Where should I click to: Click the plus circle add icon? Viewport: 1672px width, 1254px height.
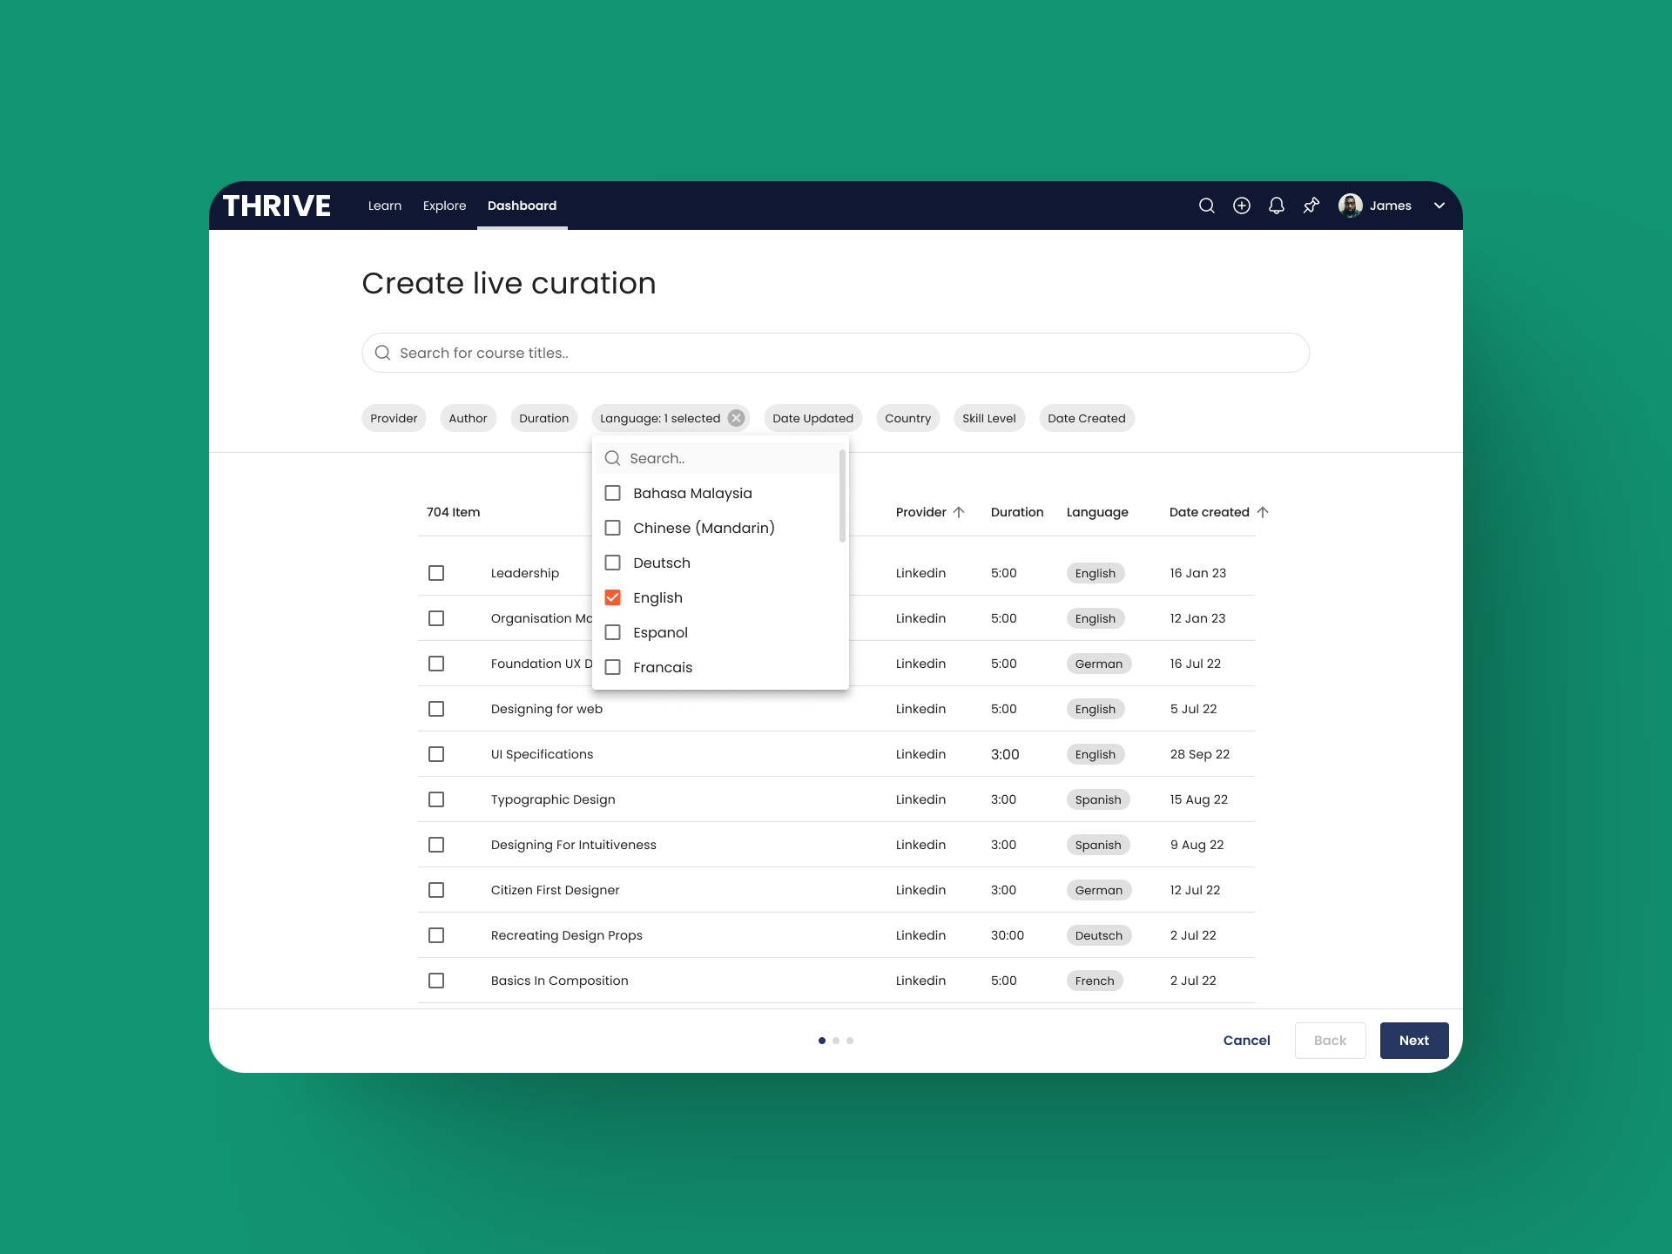1242,206
